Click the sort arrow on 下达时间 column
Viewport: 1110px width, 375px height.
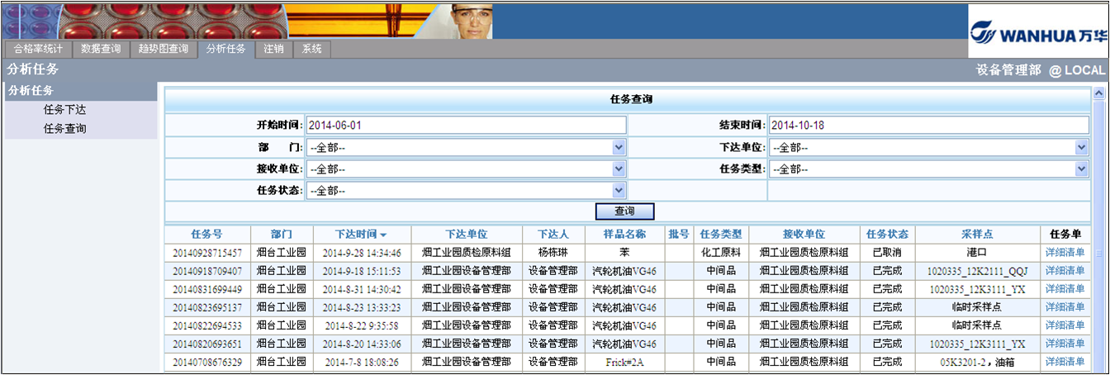click(383, 235)
